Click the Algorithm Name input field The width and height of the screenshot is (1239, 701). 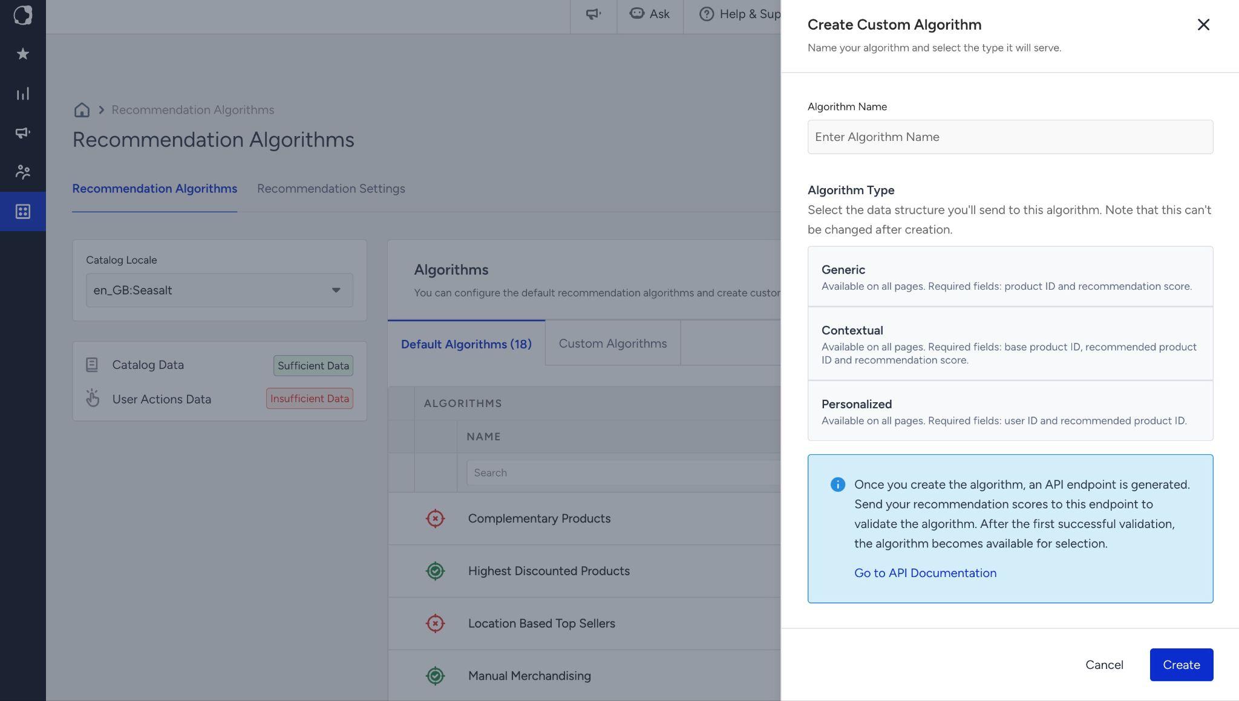pos(1010,137)
